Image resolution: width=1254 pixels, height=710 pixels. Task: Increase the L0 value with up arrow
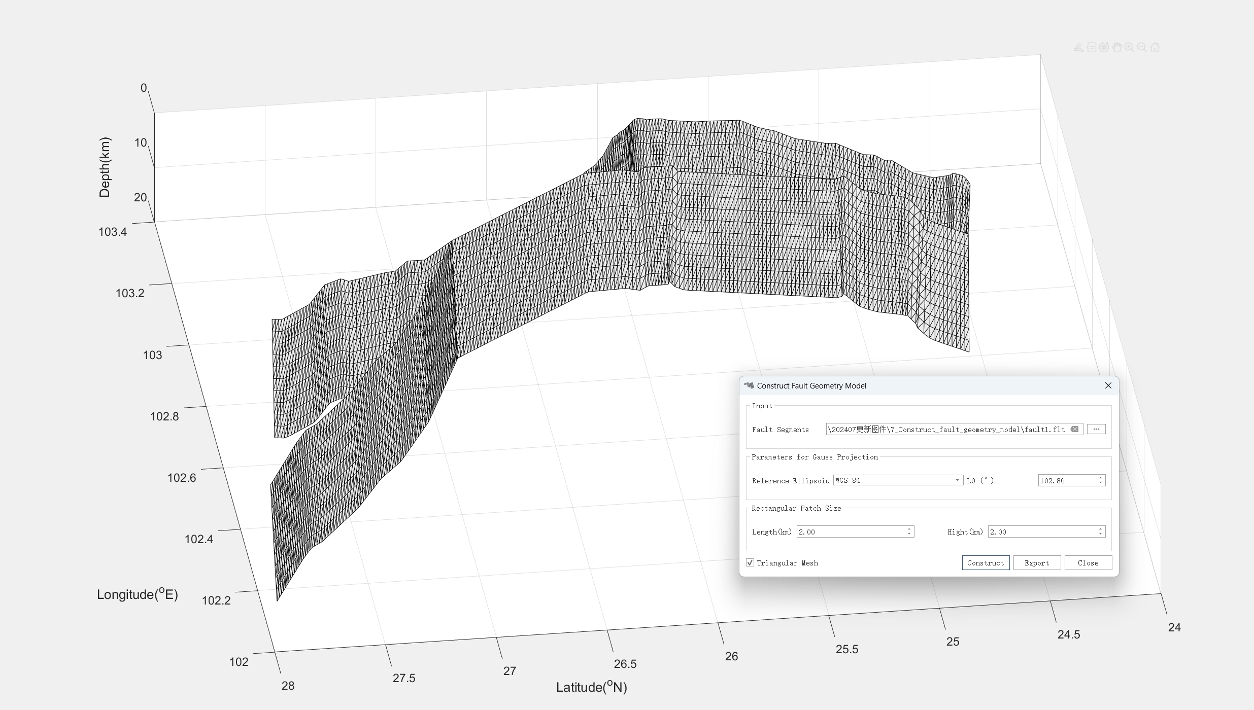point(1100,478)
